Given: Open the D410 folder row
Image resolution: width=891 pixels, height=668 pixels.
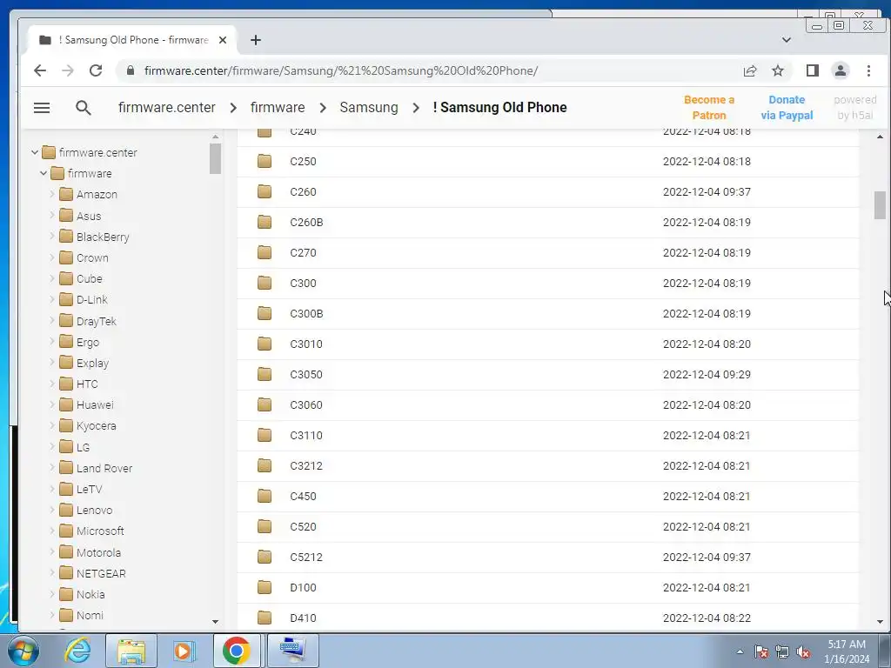Looking at the screenshot, I should coord(548,617).
